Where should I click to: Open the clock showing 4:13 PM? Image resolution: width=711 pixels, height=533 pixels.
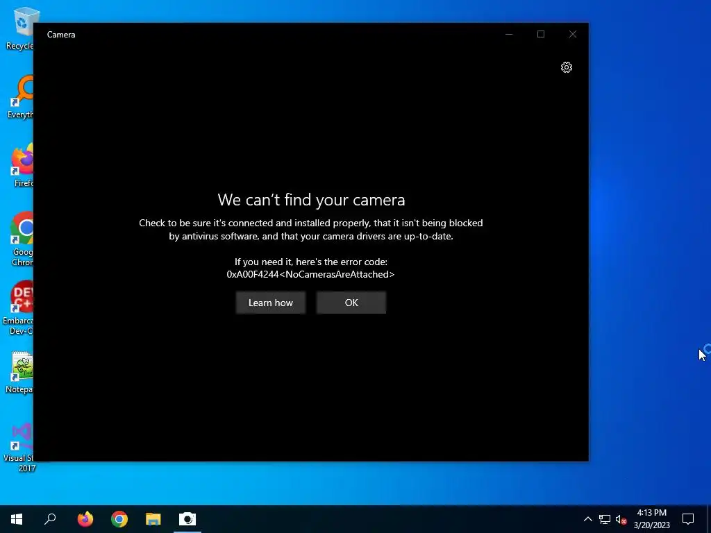point(651,519)
